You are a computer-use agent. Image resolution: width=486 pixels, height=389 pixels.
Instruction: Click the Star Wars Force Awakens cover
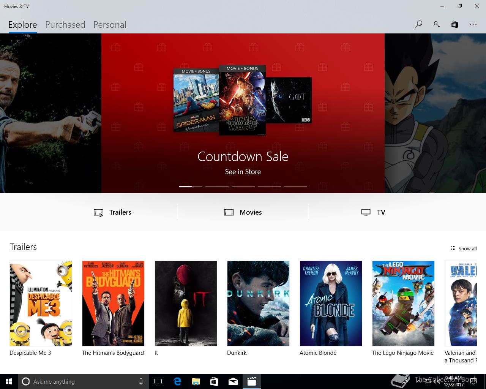click(x=242, y=100)
